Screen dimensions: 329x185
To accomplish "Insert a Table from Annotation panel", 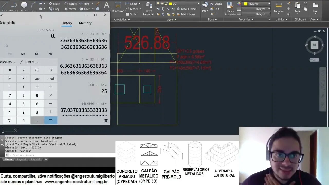I will tap(131, 14).
